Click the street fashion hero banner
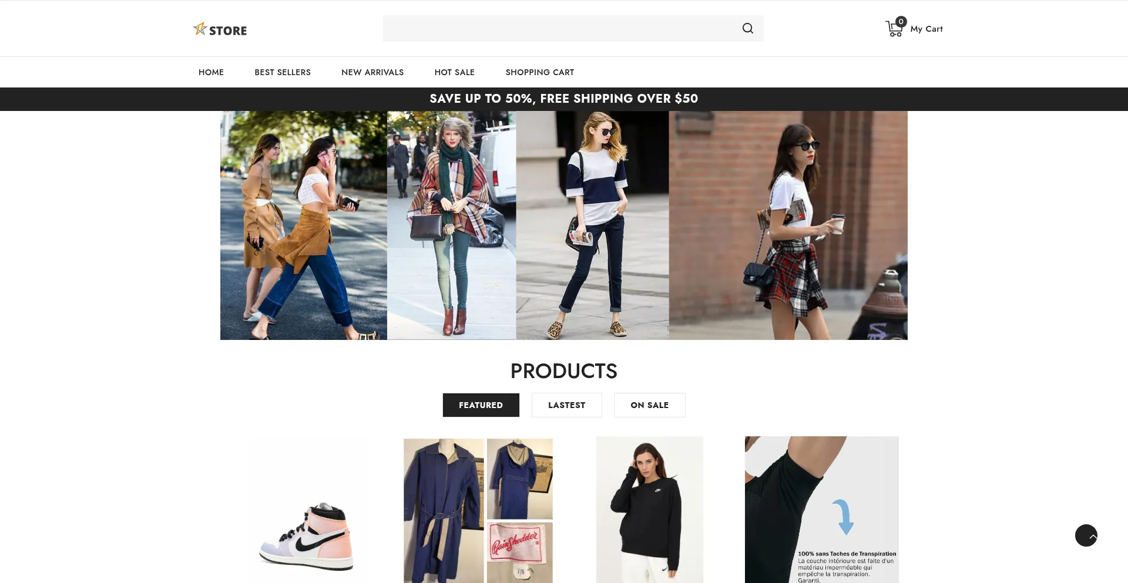The width and height of the screenshot is (1128, 583). click(563, 225)
